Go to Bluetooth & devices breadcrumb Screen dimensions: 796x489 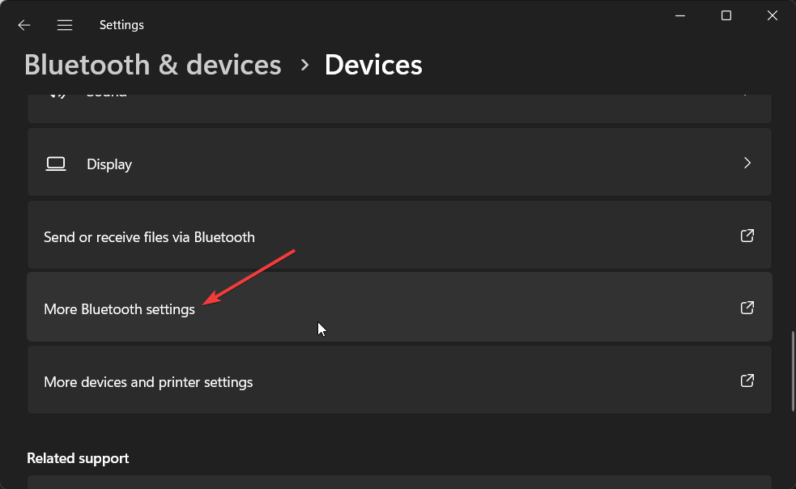[x=153, y=65]
